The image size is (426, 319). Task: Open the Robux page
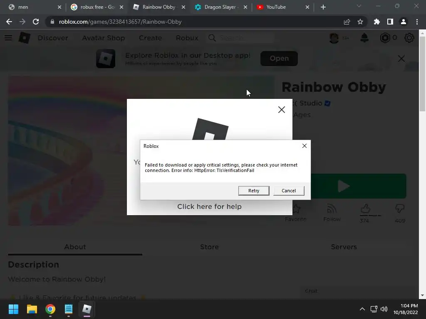coord(187,38)
